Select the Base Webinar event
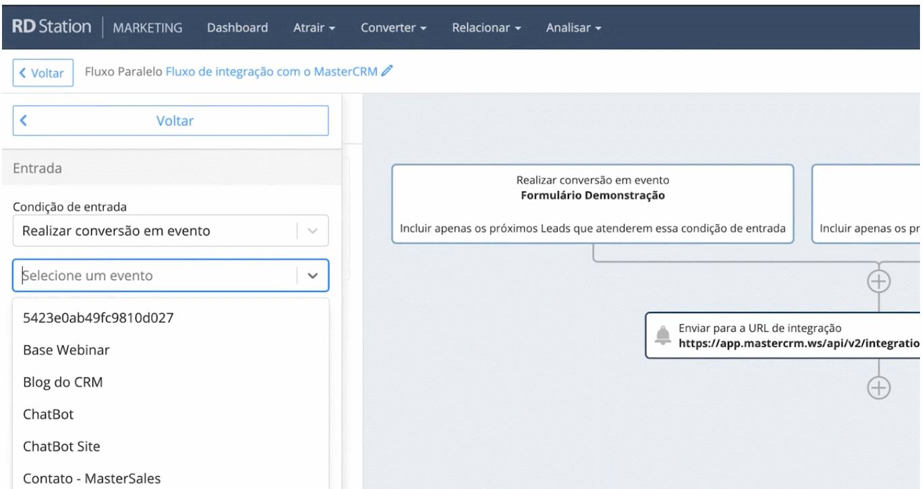 (171, 350)
